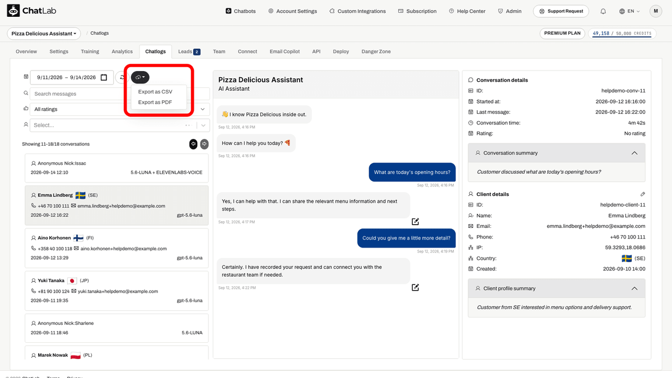Click the export cloud dropdown button
Image resolution: width=672 pixels, height=378 pixels.
pos(140,77)
